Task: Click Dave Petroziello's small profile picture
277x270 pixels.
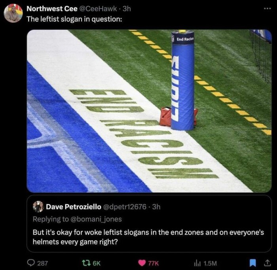Action: click(x=38, y=206)
